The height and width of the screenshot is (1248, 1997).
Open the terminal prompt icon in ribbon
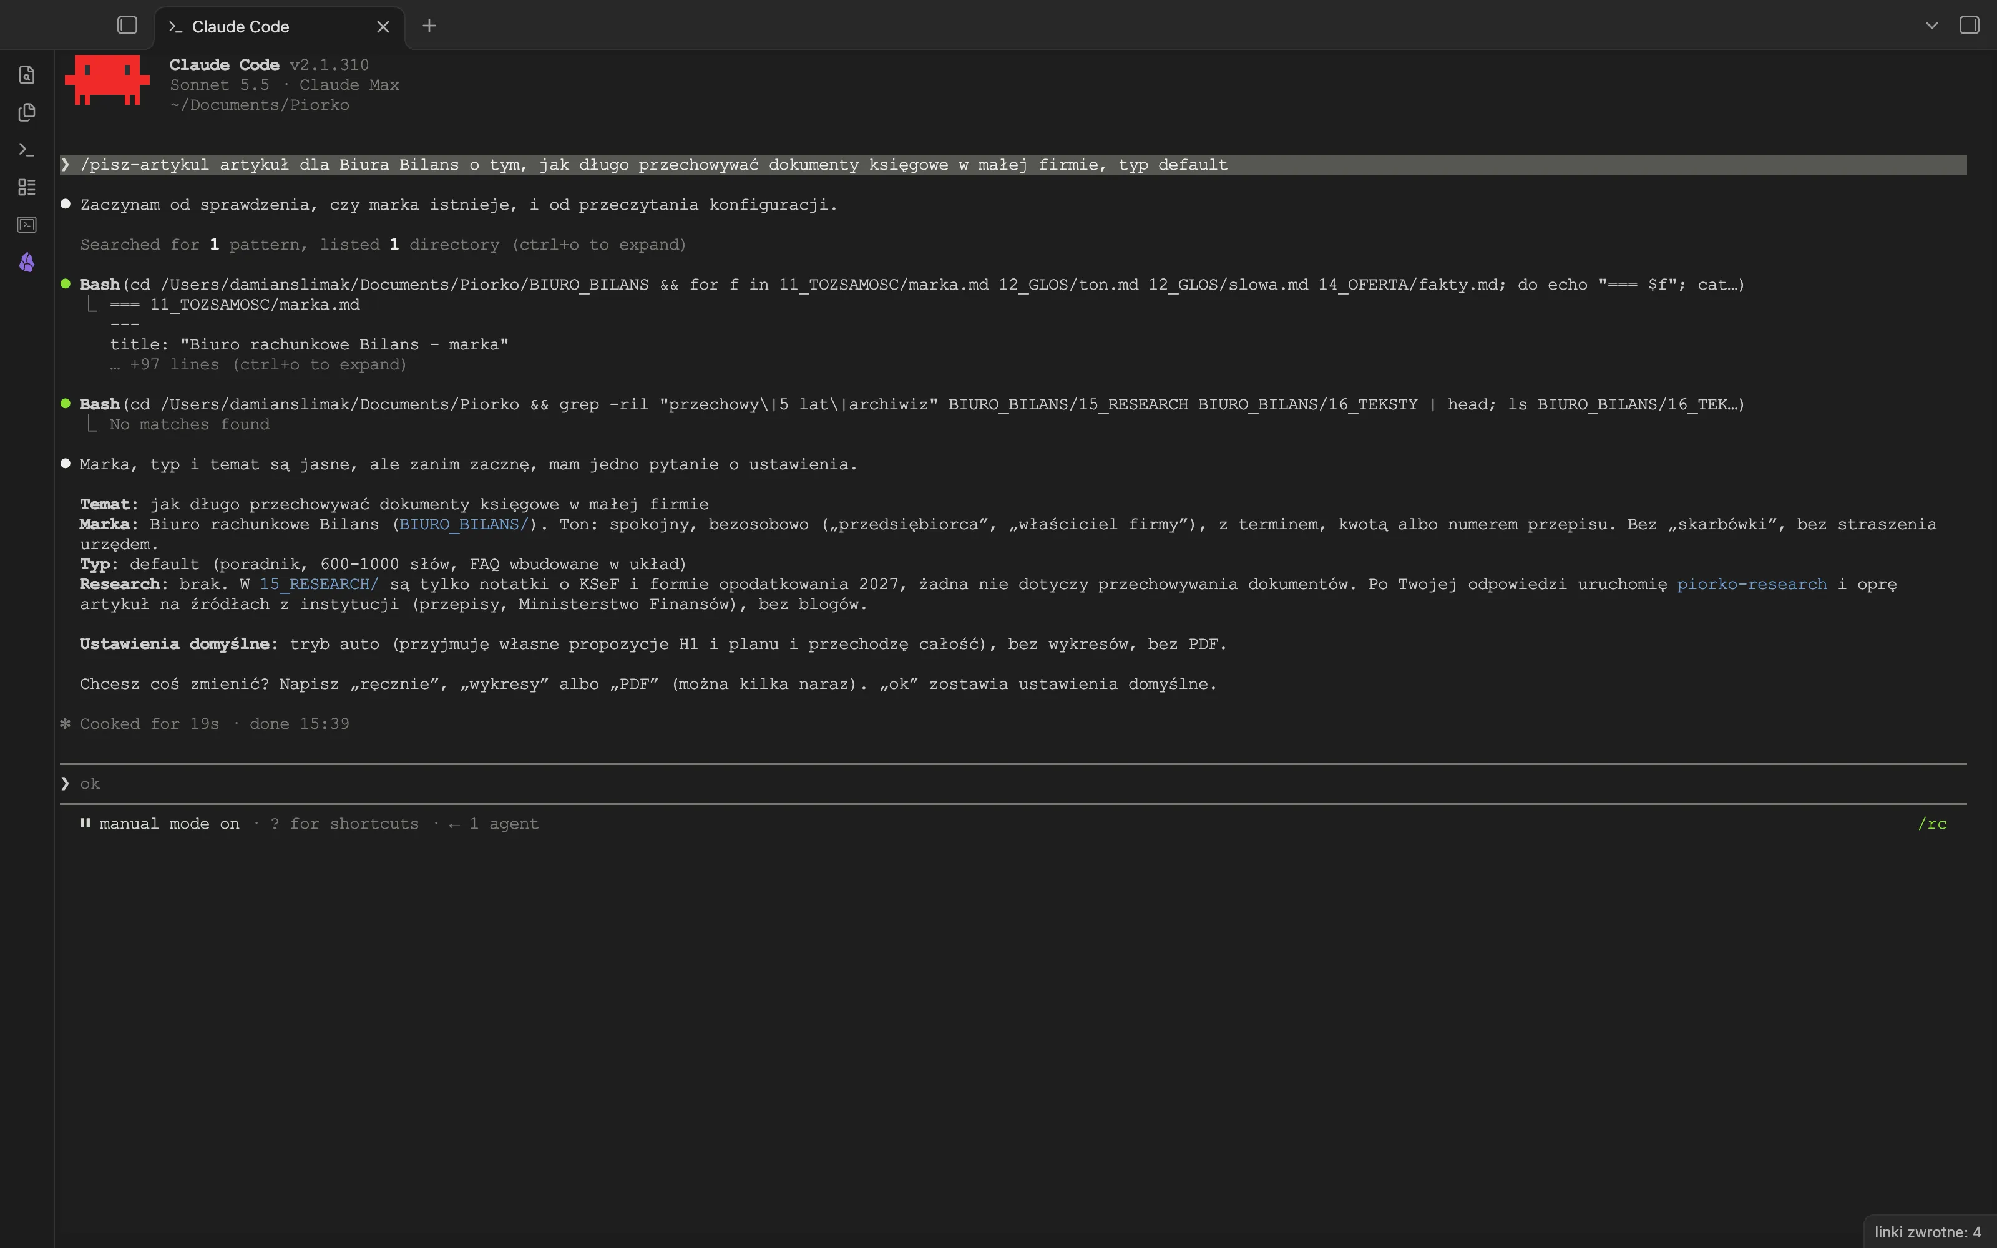pos(26,149)
